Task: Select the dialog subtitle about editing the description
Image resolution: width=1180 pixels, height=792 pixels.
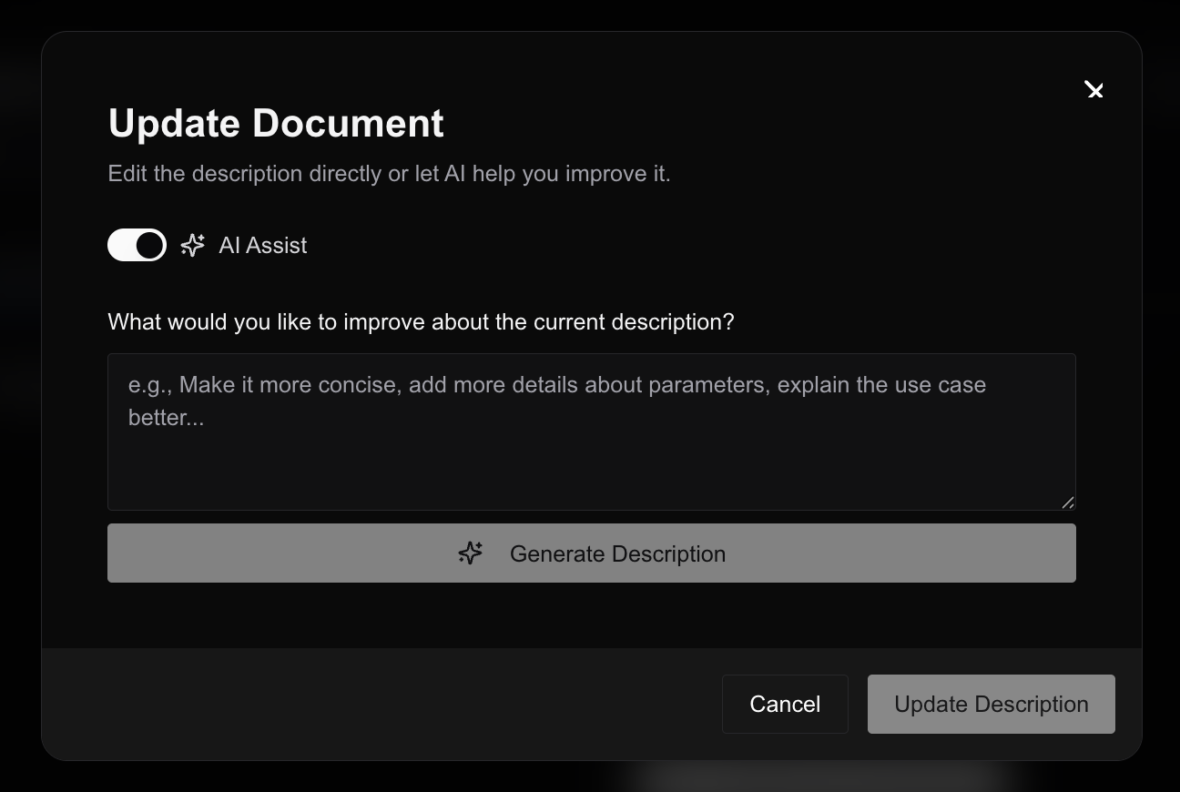Action: 389,173
